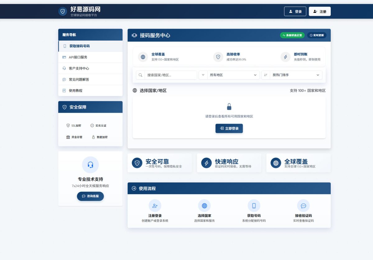Click the SSL加密 shield icon
Viewport: 373px width, 260px height.
coord(68,125)
